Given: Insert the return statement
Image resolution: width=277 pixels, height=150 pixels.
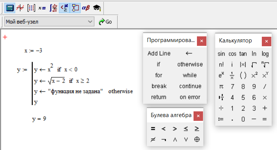Looking at the screenshot, I should click(159, 97).
